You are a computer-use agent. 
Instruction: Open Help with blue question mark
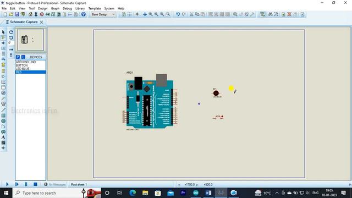(83, 14)
